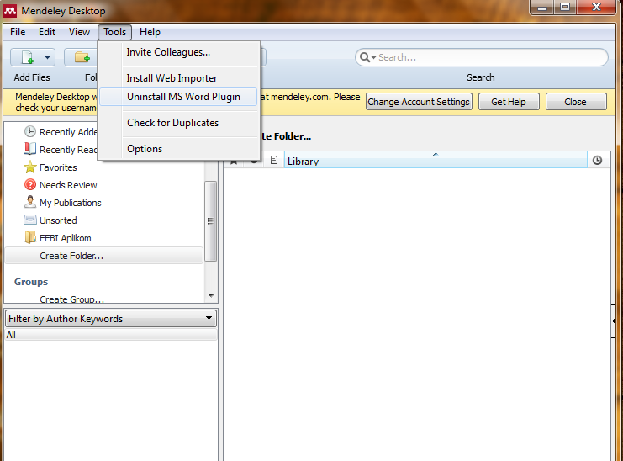Select Recently Read book icon
The width and height of the screenshot is (623, 461).
(x=29, y=149)
